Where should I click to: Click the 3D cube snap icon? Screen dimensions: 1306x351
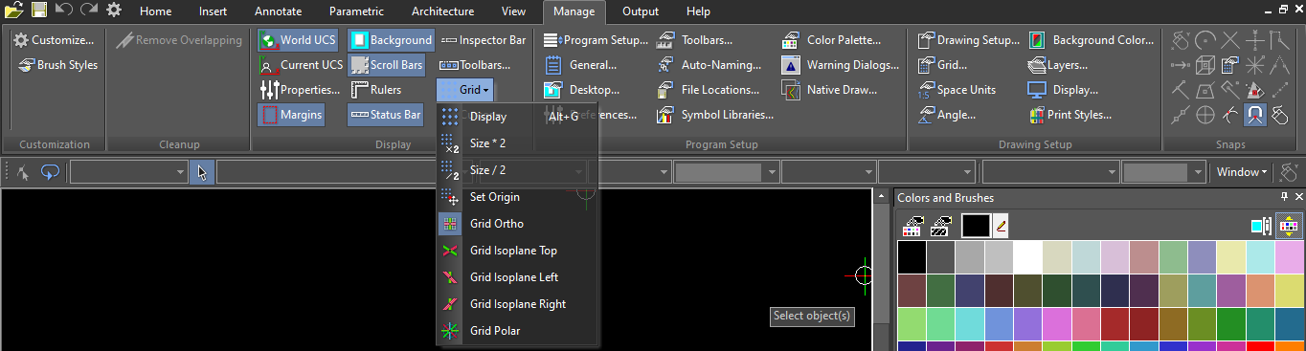pyautogui.click(x=1205, y=65)
